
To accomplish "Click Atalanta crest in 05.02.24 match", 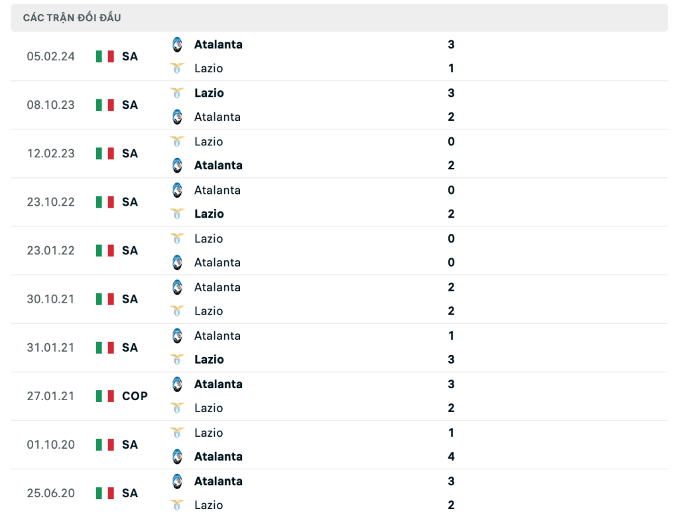I will point(177,44).
